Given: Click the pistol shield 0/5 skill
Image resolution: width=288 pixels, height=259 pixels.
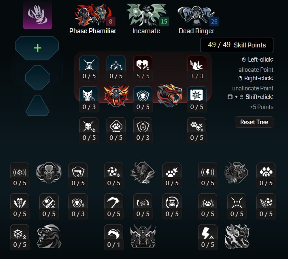Looking at the screenshot, I should [78, 176].
